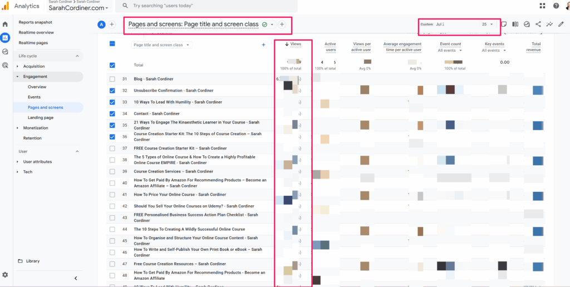Uncheck row 35 Kinaesthetic Learner checkbox
The height and width of the screenshot is (287, 570).
pyautogui.click(x=112, y=125)
